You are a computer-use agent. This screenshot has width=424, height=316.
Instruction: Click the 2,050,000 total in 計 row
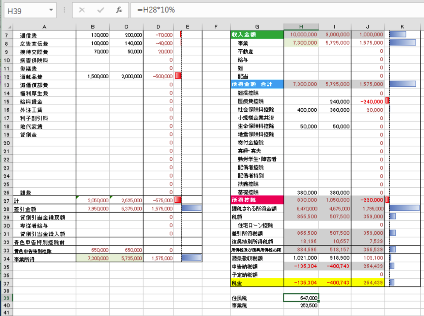pyautogui.click(x=93, y=200)
